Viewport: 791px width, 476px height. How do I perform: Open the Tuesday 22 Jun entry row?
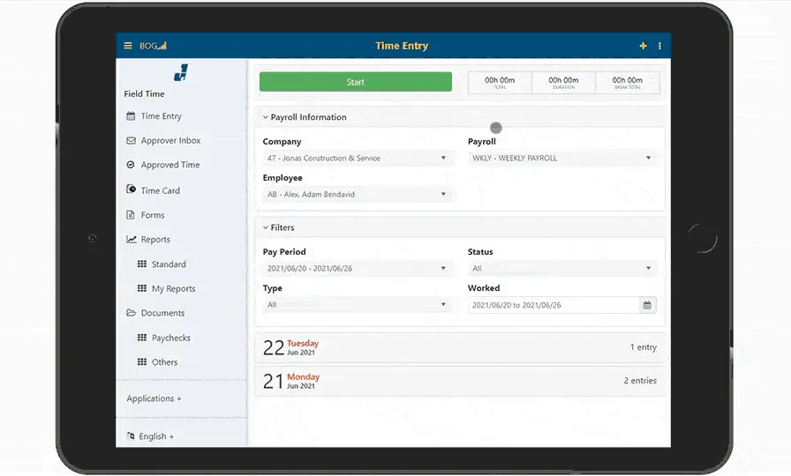pyautogui.click(x=459, y=347)
